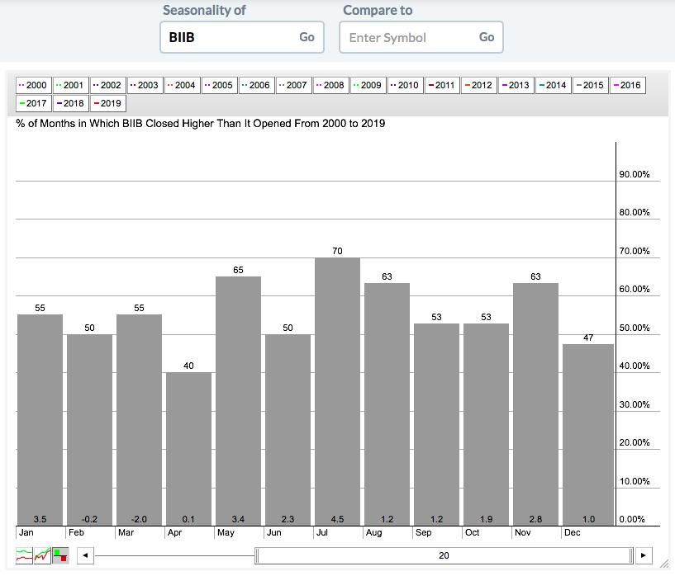Click the 90.00% axis label
675x576 pixels.
(x=635, y=174)
